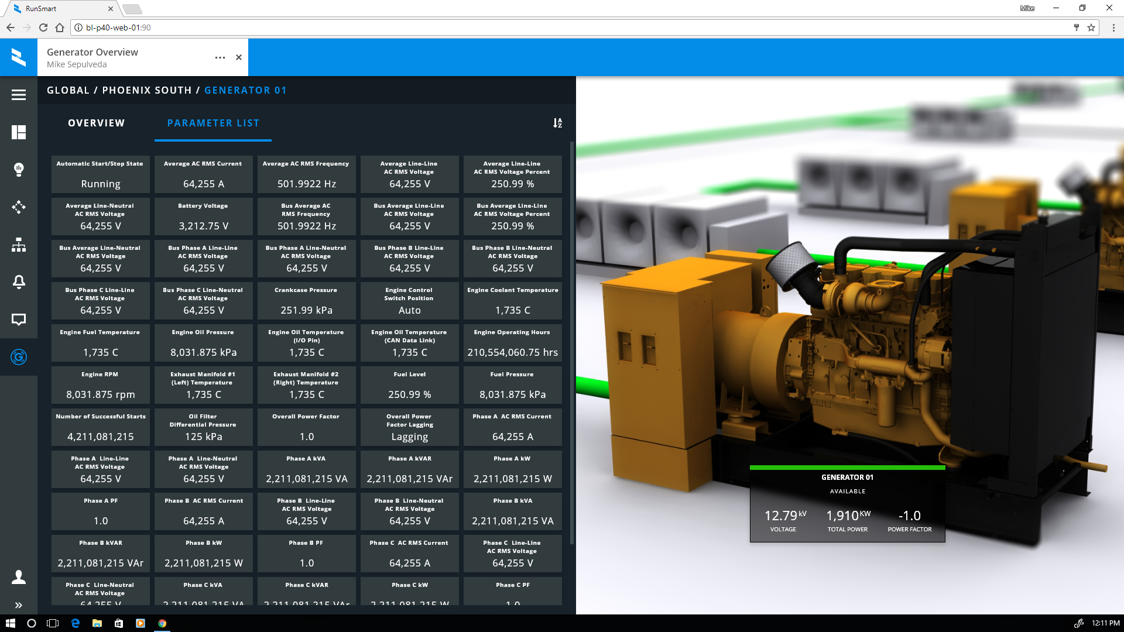Image resolution: width=1124 pixels, height=632 pixels.
Task: Switch to the Overview tab
Action: click(97, 123)
